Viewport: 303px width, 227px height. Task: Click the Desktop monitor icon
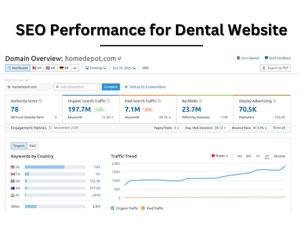point(87,68)
